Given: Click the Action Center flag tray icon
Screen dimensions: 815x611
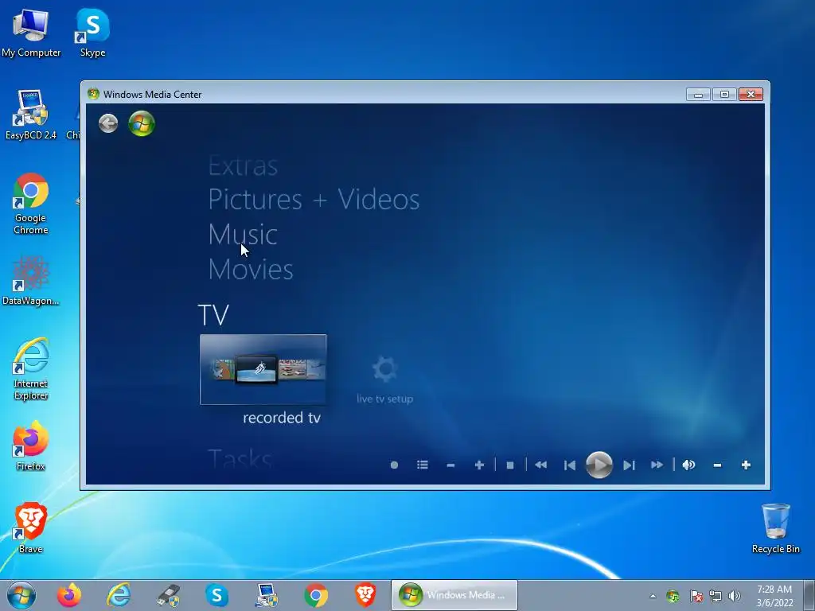Looking at the screenshot, I should coord(696,596).
